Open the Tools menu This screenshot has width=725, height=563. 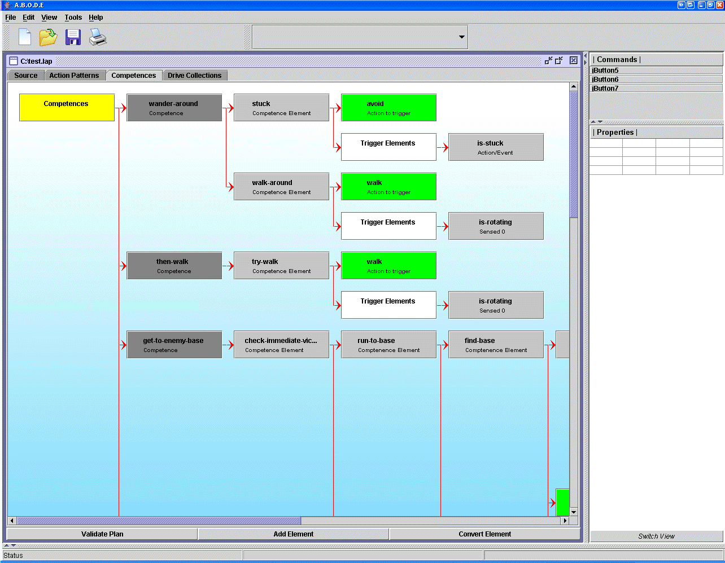pyautogui.click(x=73, y=17)
